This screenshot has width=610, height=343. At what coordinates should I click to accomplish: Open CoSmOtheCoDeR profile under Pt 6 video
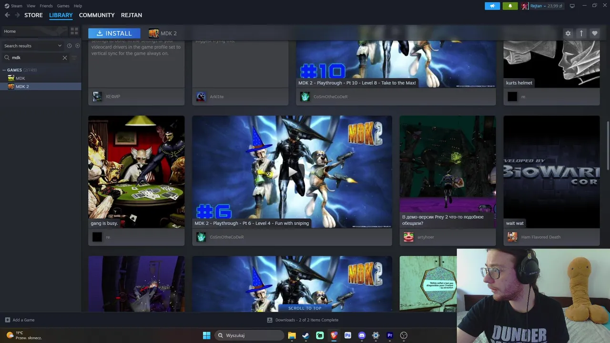(x=227, y=237)
